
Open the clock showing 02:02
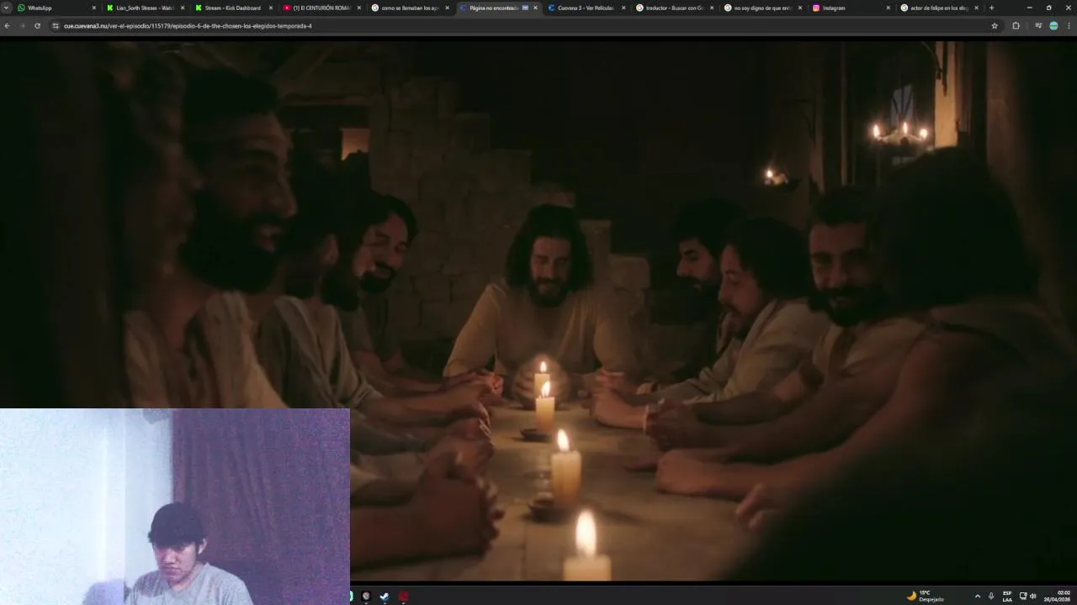[1058, 596]
